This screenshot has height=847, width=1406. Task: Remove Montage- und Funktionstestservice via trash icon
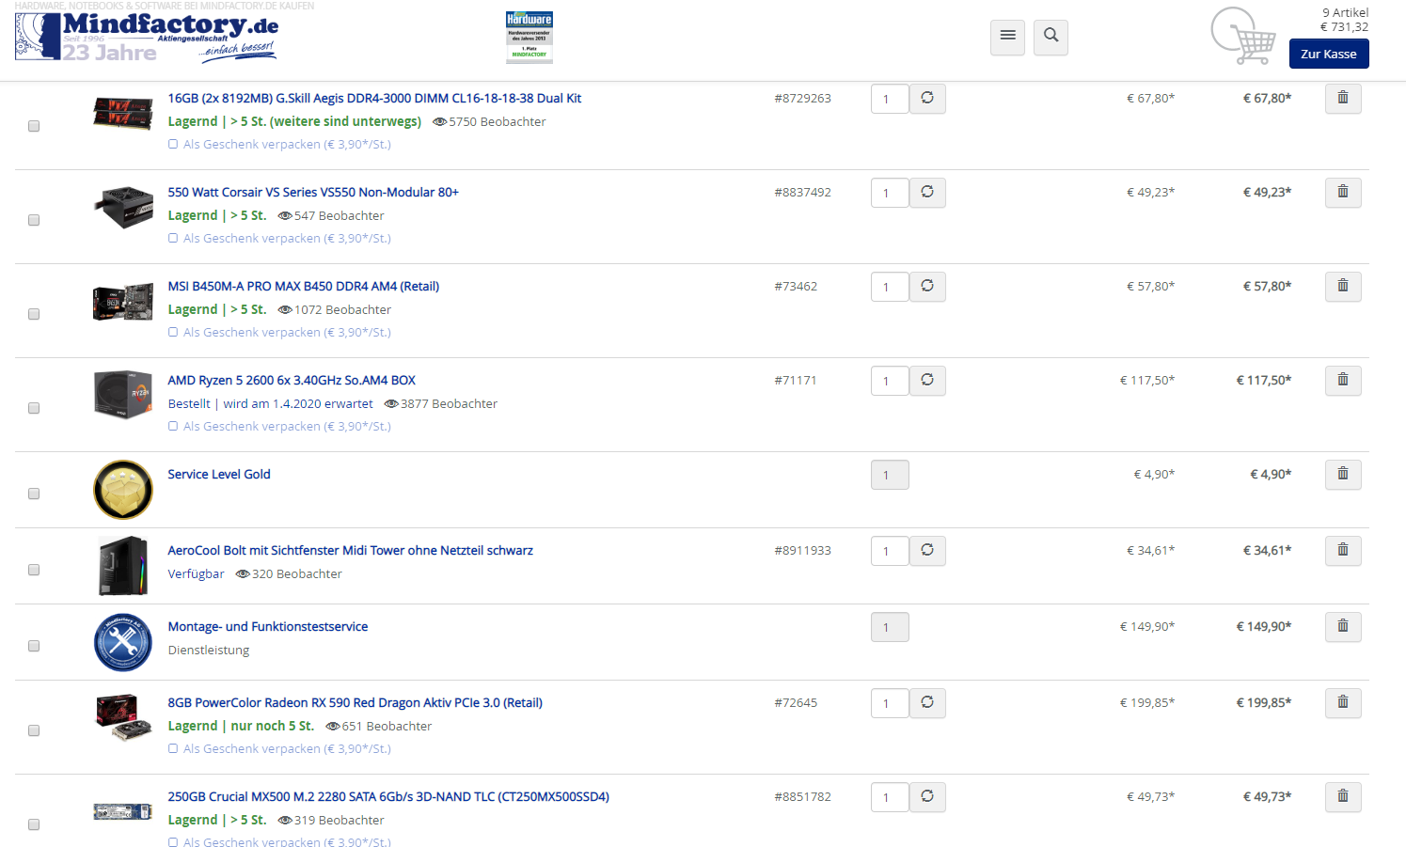1343,626
